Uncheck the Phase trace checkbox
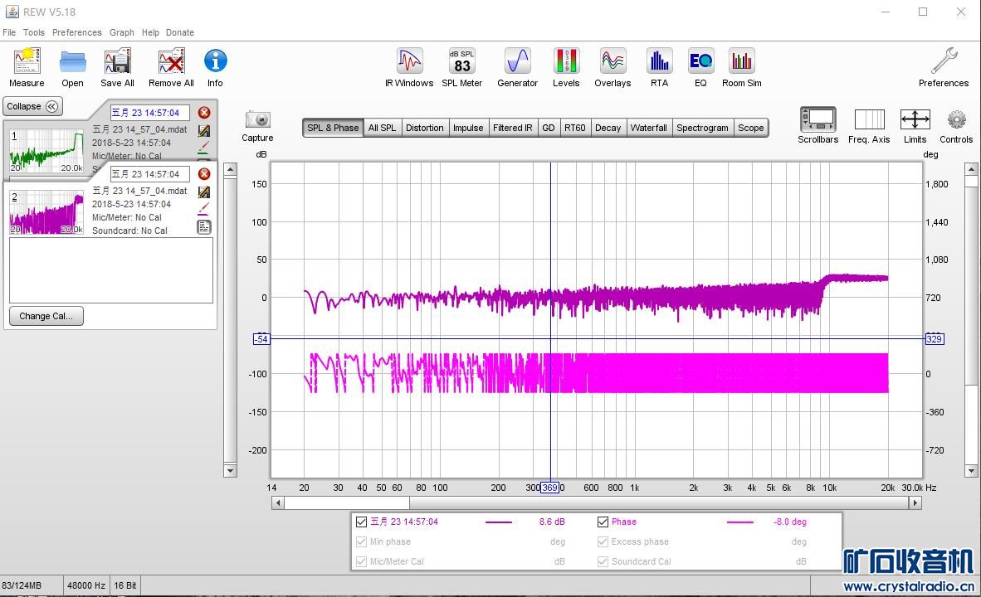Viewport: 981px width, 597px height. [x=603, y=522]
